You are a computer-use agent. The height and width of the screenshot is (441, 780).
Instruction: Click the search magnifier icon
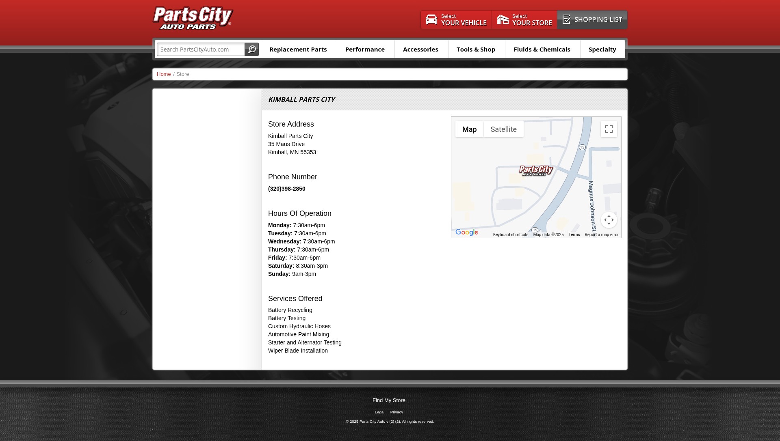(x=252, y=49)
